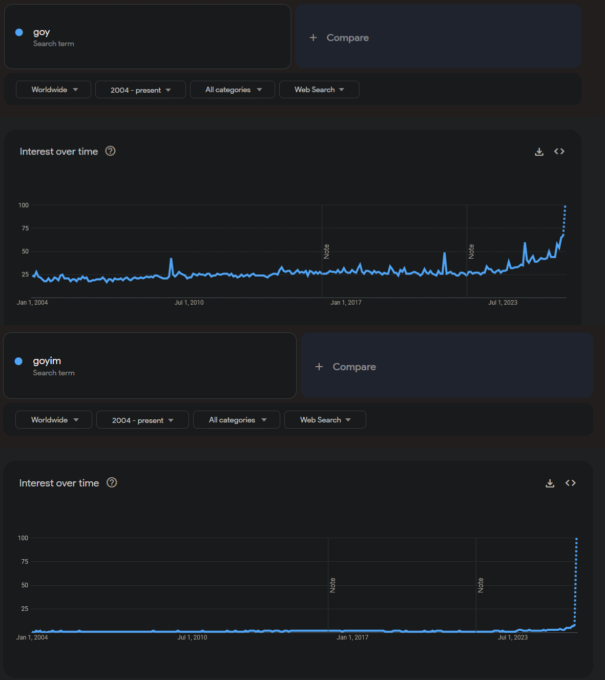Image resolution: width=605 pixels, height=680 pixels.
Task: Open Worldwide region dropdown for goy
Action: point(54,90)
